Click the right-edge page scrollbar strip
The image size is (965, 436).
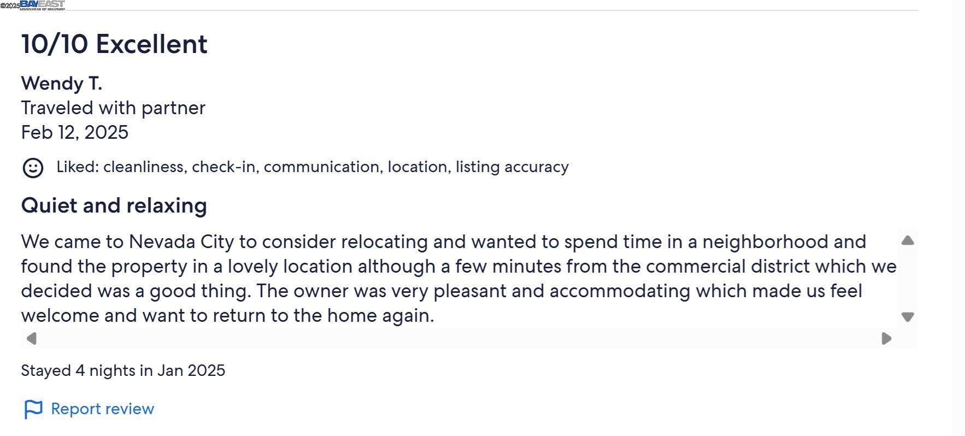click(x=957, y=218)
